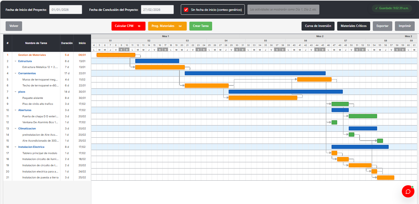Collapse the Estructura task group
Image resolution: width=419 pixels, height=204 pixels.
[x=16, y=61]
